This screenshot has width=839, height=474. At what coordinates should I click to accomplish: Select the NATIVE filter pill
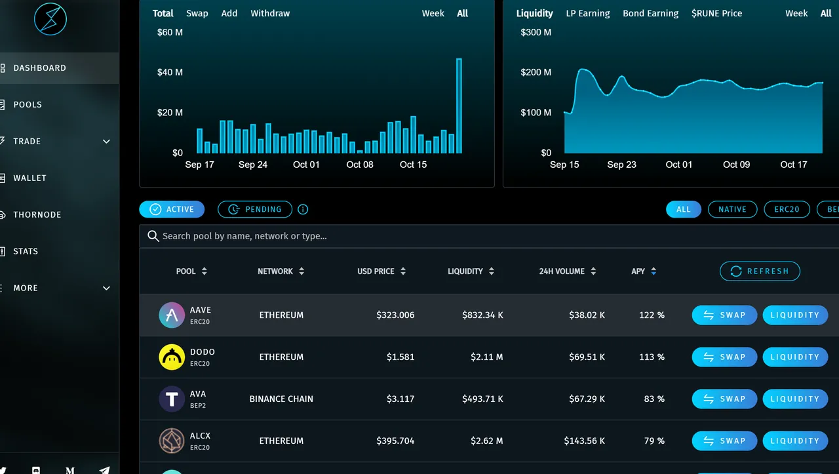click(733, 210)
